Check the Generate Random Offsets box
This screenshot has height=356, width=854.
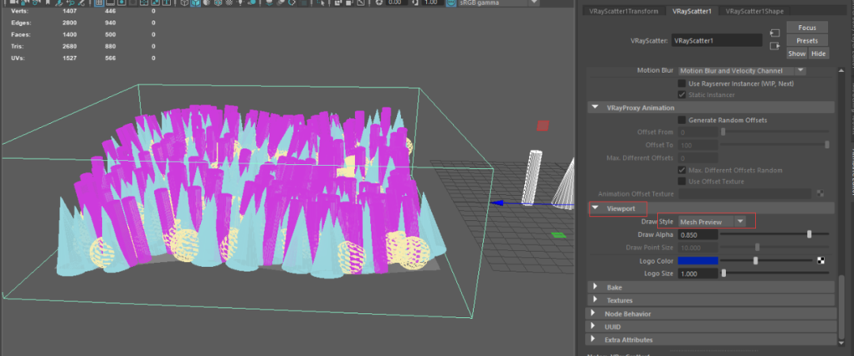pyautogui.click(x=682, y=120)
